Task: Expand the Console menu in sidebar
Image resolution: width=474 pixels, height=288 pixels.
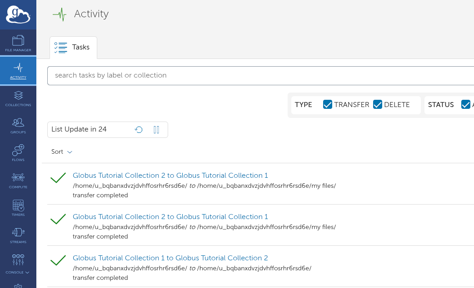Action: point(18,265)
